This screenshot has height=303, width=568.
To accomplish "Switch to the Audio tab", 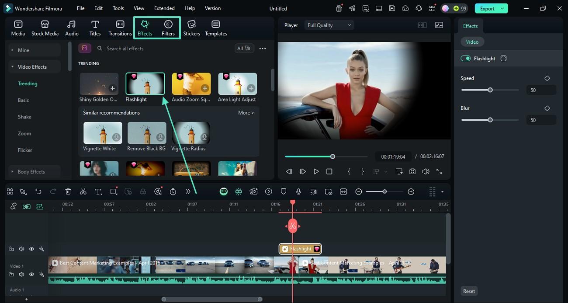I will point(72,28).
